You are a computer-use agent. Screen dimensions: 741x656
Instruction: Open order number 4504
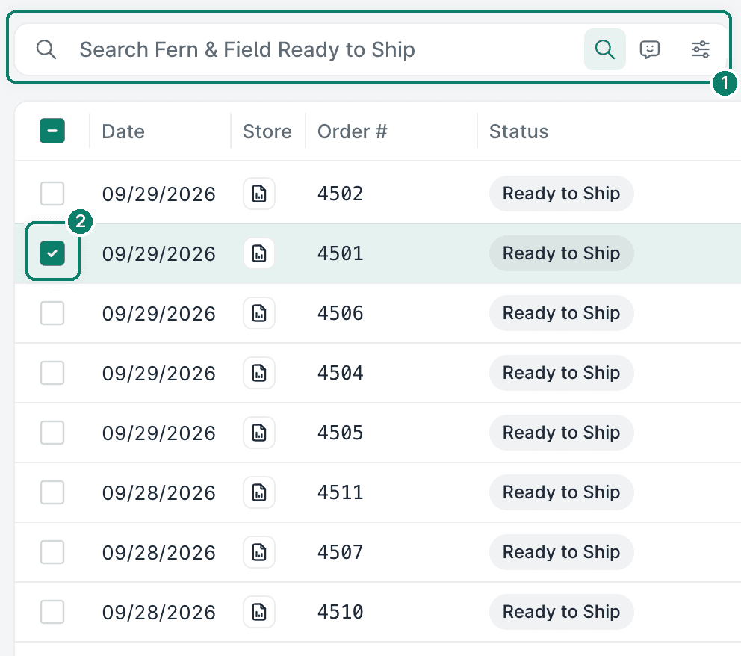[341, 373]
